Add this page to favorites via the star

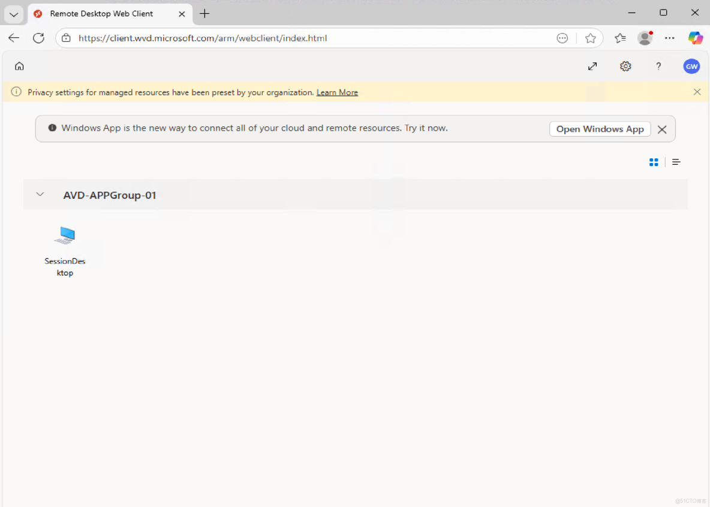click(591, 38)
